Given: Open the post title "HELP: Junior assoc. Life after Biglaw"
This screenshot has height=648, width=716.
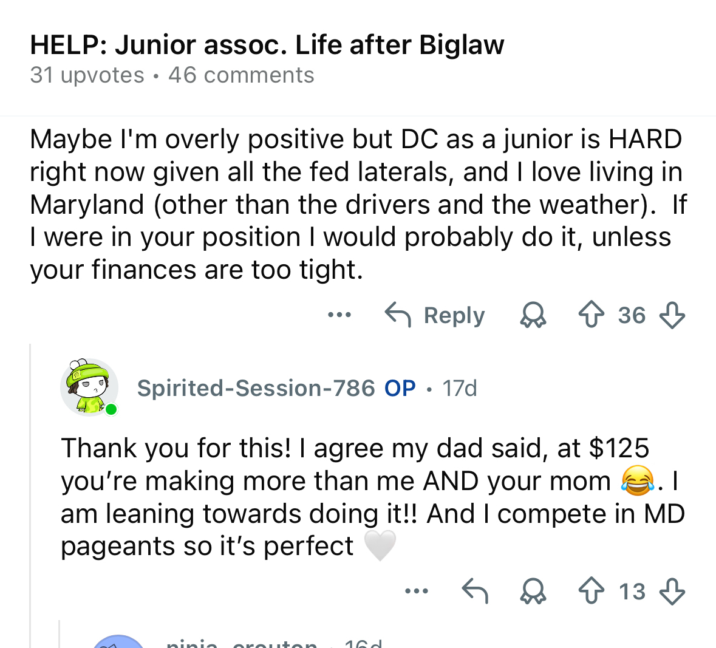Looking at the screenshot, I should tap(267, 45).
